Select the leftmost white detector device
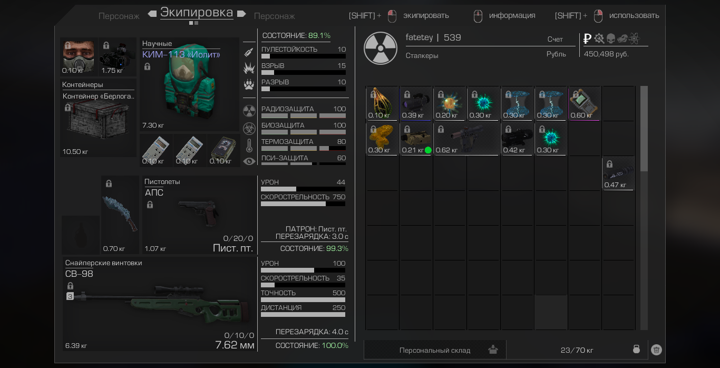 156,150
